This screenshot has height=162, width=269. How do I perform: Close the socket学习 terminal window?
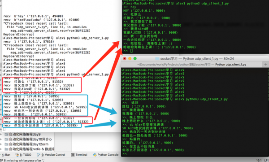125,59
